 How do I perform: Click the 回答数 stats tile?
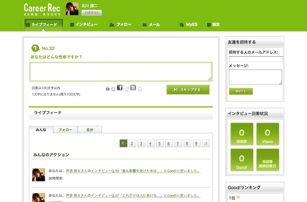[x=242, y=134]
